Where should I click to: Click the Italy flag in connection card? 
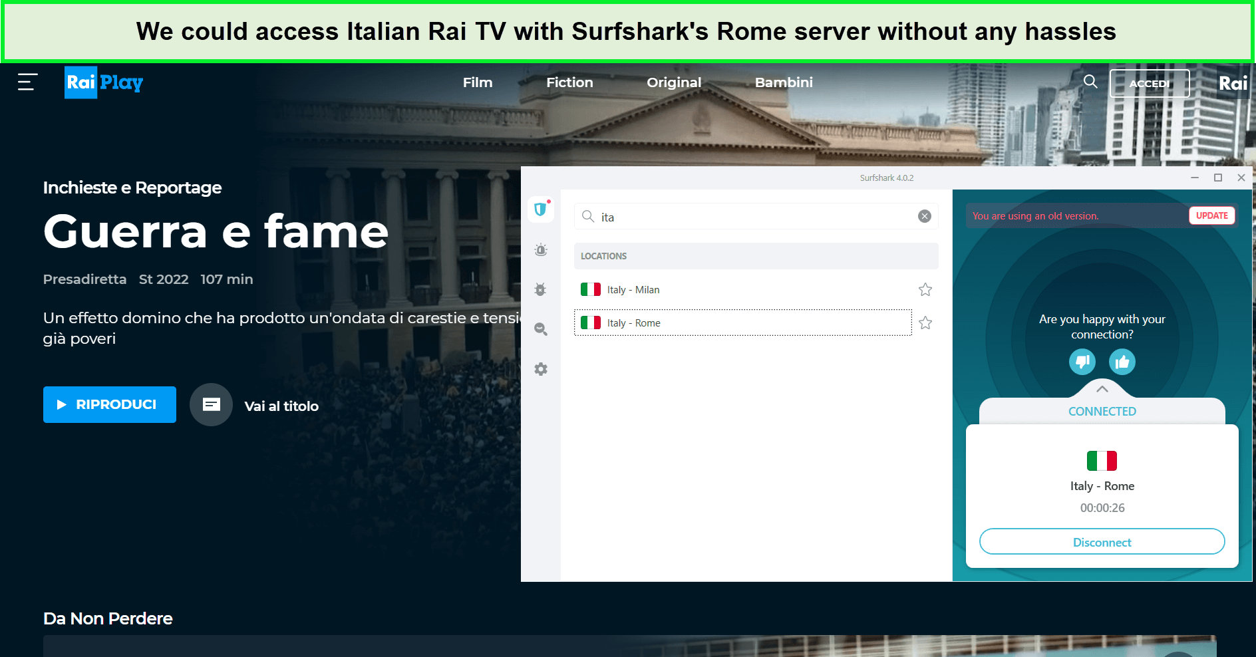pos(1102,460)
